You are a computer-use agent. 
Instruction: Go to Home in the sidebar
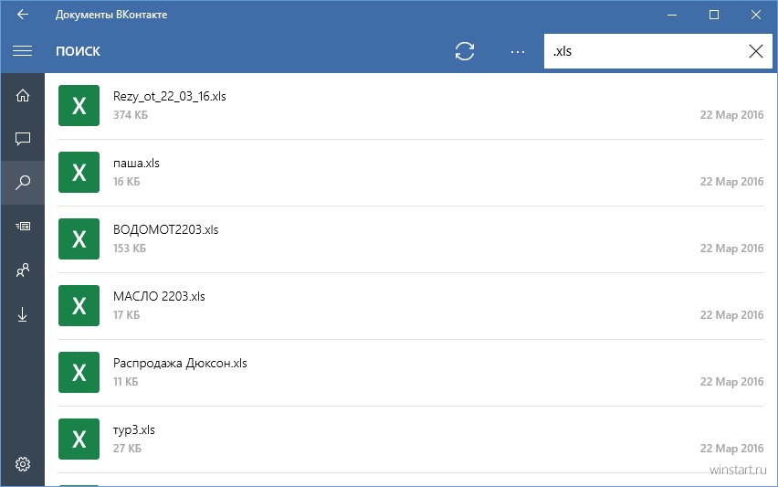coord(22,95)
